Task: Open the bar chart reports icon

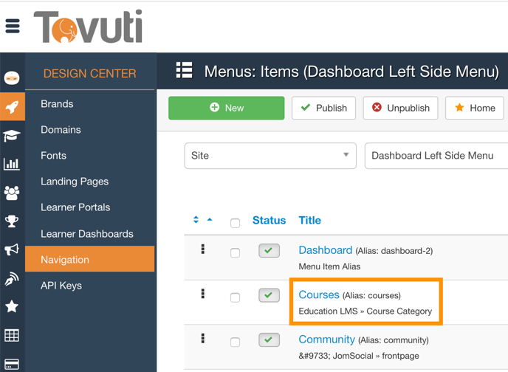Action: [x=12, y=164]
